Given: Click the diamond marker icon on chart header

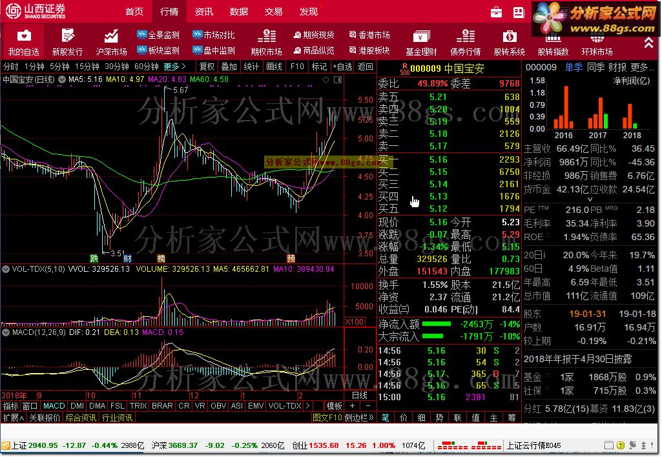Looking at the screenshot, I should point(326,79).
